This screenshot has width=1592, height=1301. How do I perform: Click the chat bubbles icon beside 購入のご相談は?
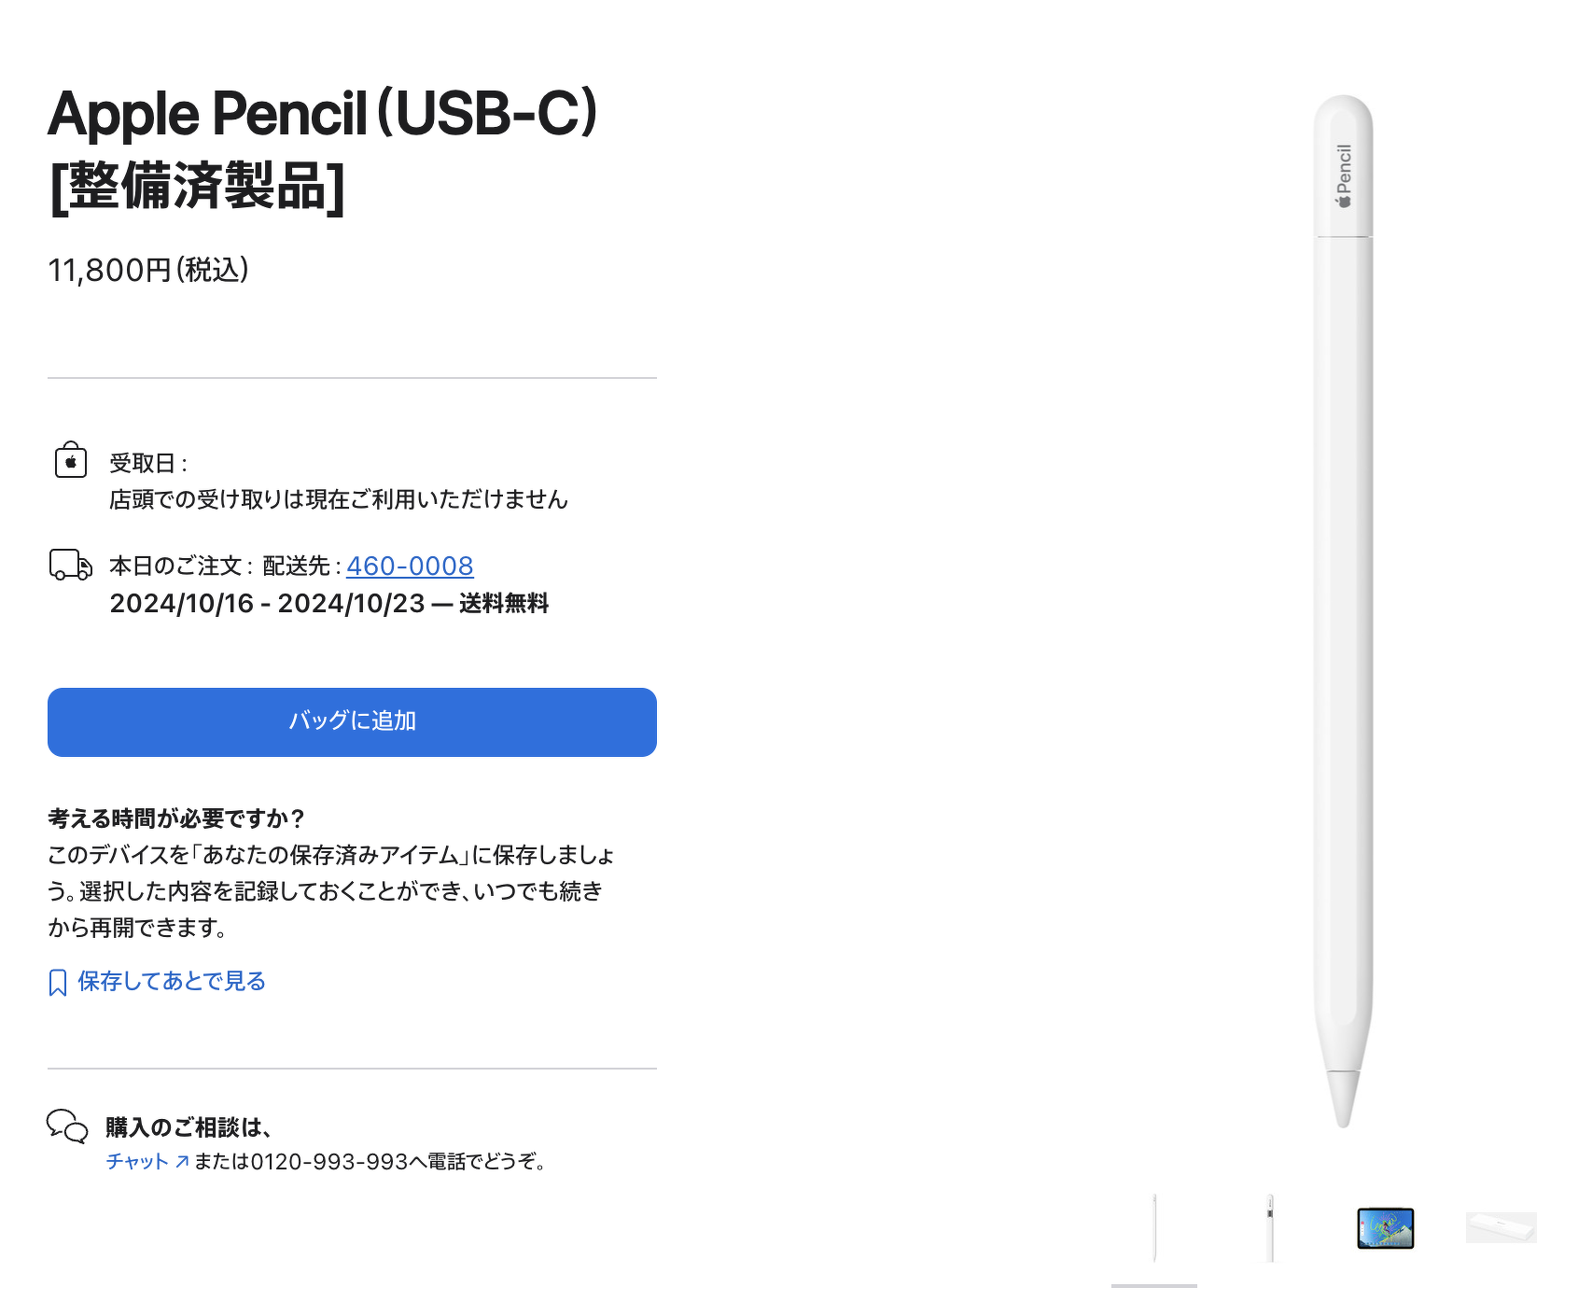pyautogui.click(x=67, y=1125)
